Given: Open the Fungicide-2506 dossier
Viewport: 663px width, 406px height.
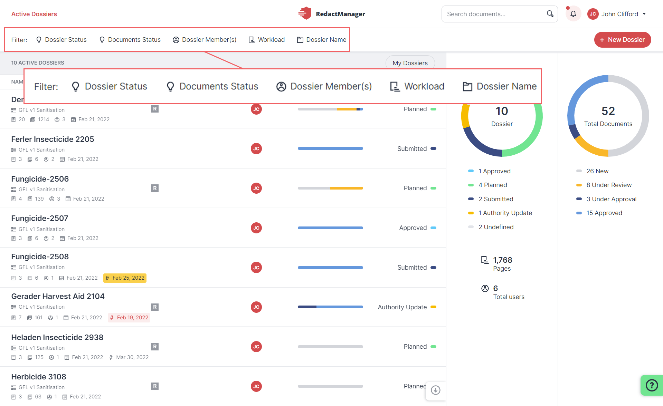Looking at the screenshot, I should (40, 179).
